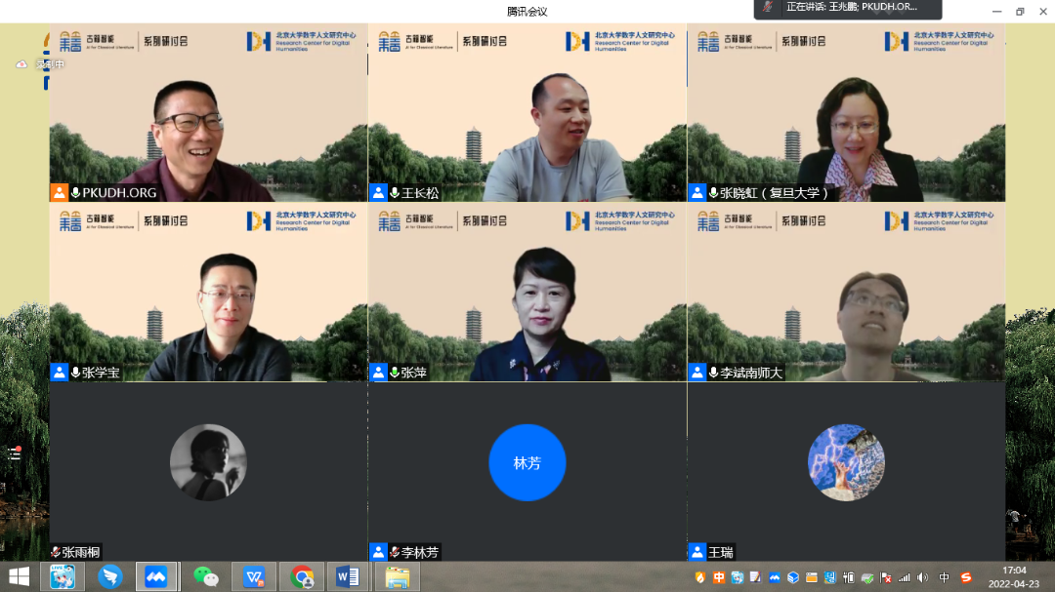Click the 王长松 participant name label
Viewport: 1055px width, 592px height.
click(420, 193)
